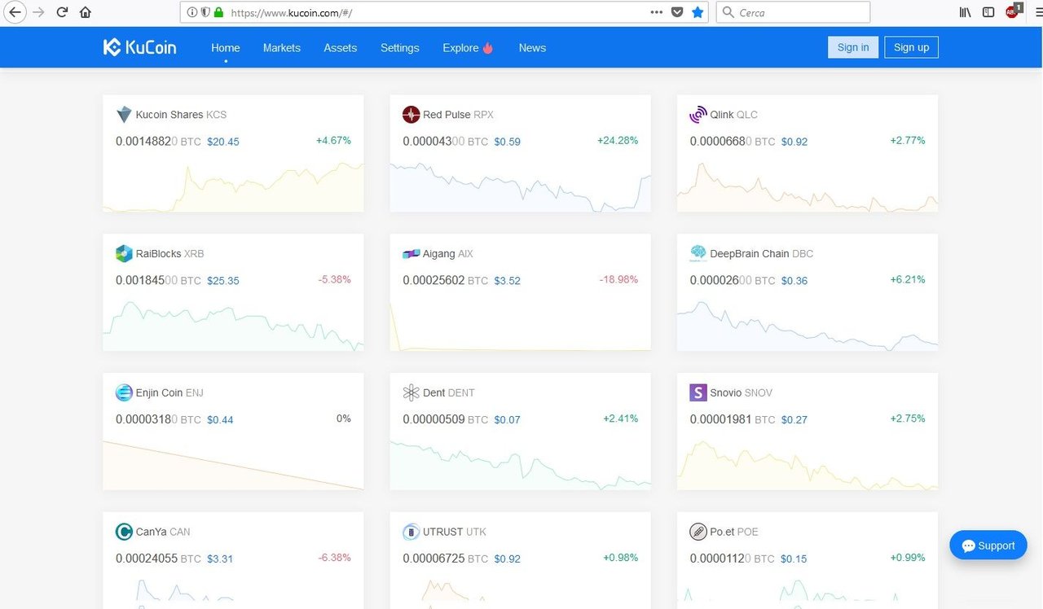
Task: Click the Sign in button
Action: point(853,47)
